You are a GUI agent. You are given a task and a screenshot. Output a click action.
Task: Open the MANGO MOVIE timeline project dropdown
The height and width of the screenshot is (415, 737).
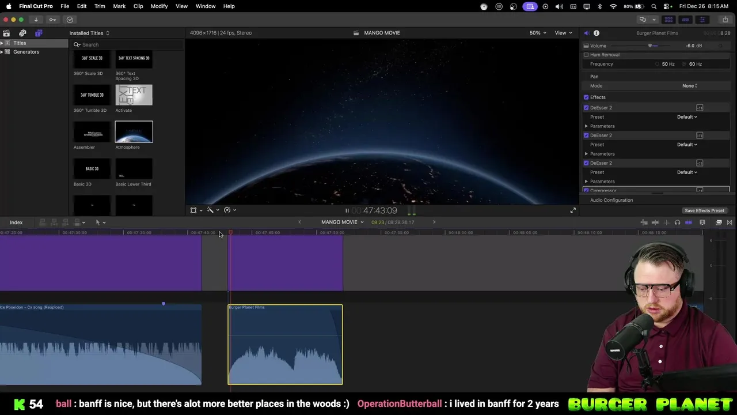click(343, 222)
